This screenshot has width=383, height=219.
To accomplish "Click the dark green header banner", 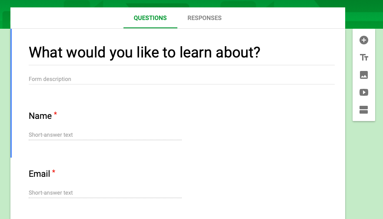I will pyautogui.click(x=191, y=3).
